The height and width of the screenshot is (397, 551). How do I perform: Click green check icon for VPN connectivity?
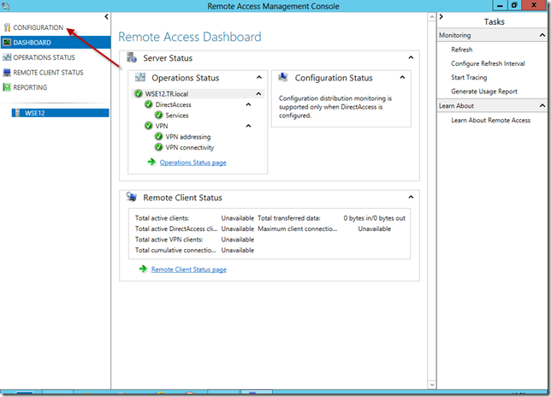pyautogui.click(x=159, y=146)
